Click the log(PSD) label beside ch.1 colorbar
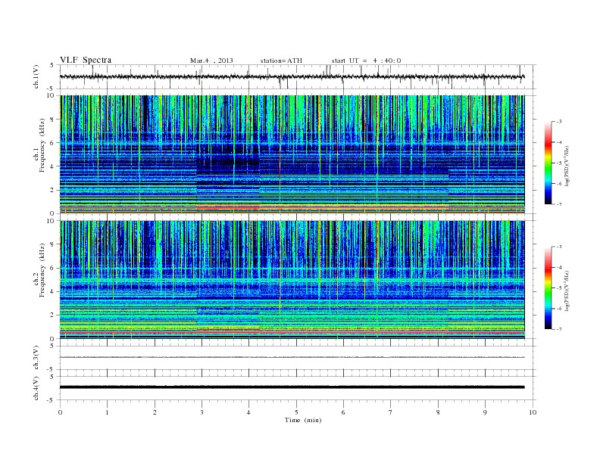 (x=567, y=166)
